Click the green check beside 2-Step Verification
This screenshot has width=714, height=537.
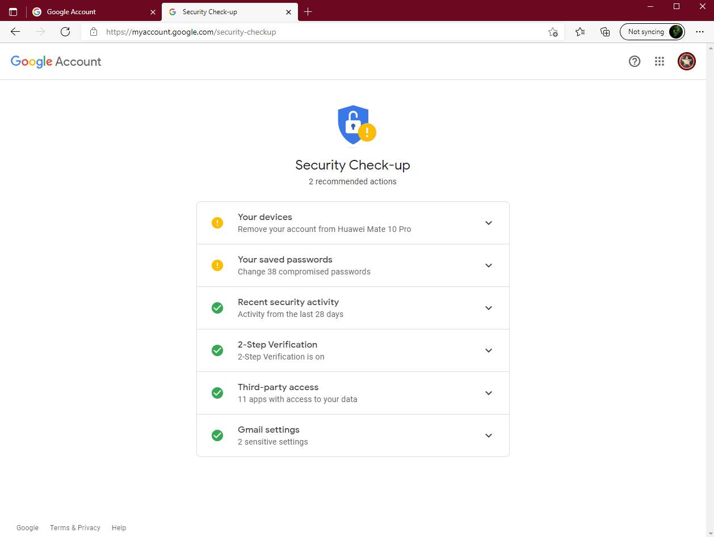[x=217, y=350]
